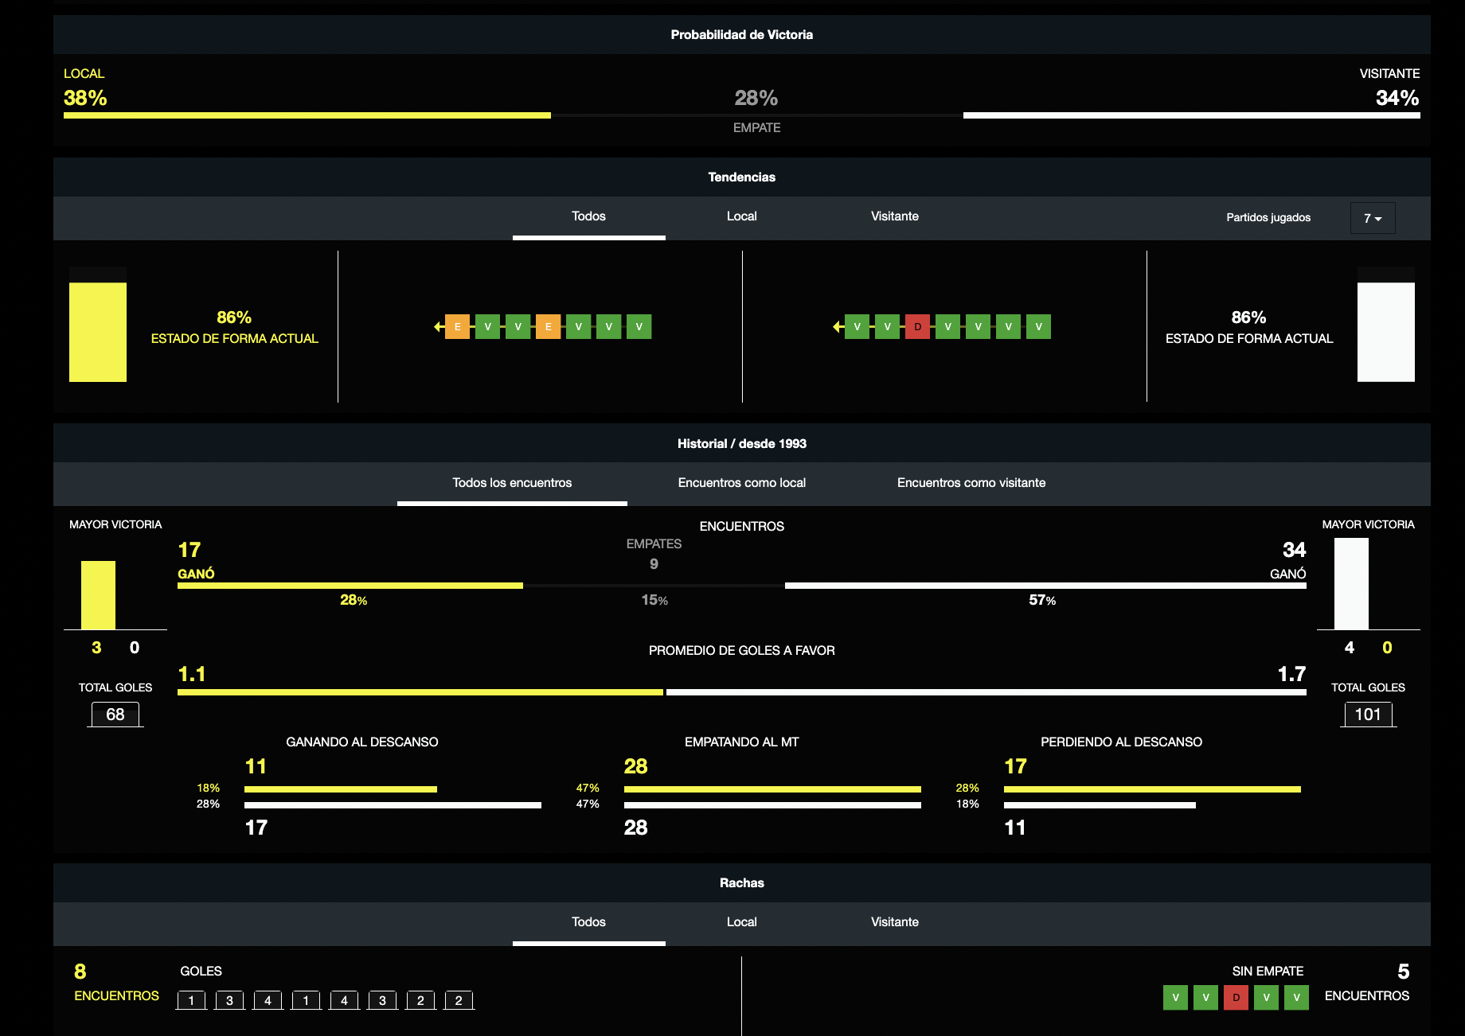Screen dimensions: 1465x1036
Task: Switch to the Visitante tab under Tendencias
Action: pyautogui.click(x=894, y=216)
